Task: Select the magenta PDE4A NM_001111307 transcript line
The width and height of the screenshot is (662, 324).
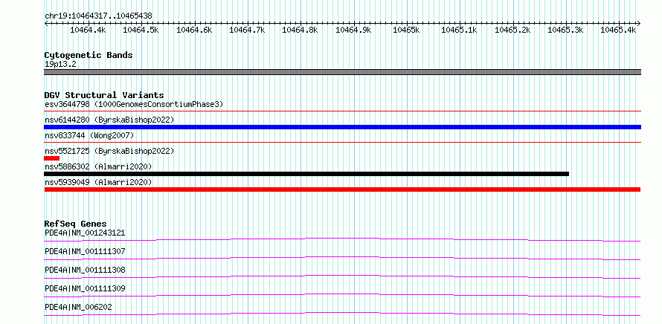Action: (342, 258)
